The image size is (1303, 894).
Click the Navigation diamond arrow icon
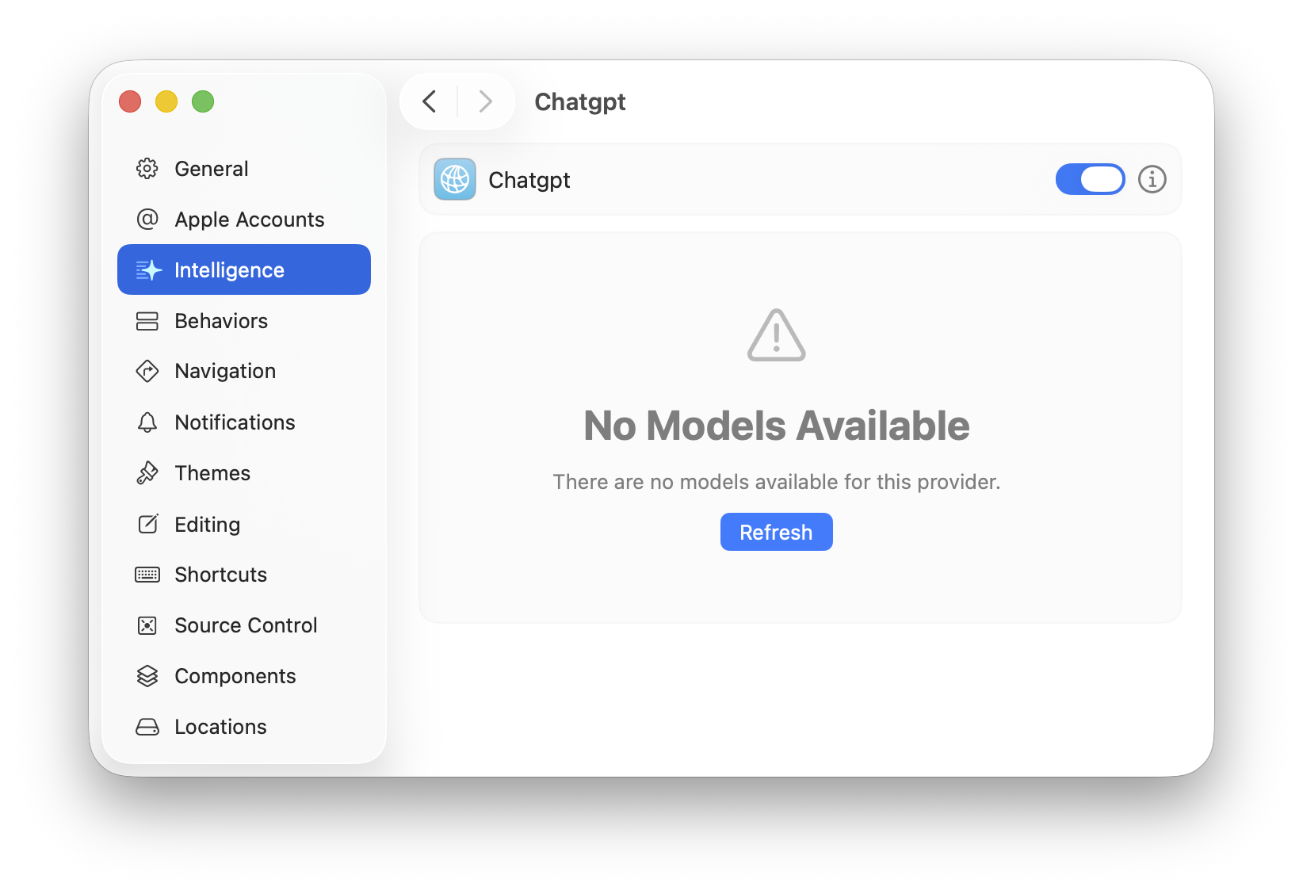pos(147,371)
